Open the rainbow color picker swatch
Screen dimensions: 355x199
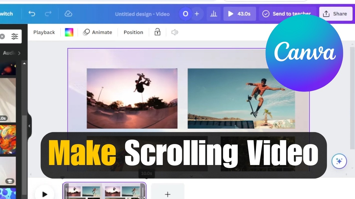(x=69, y=32)
